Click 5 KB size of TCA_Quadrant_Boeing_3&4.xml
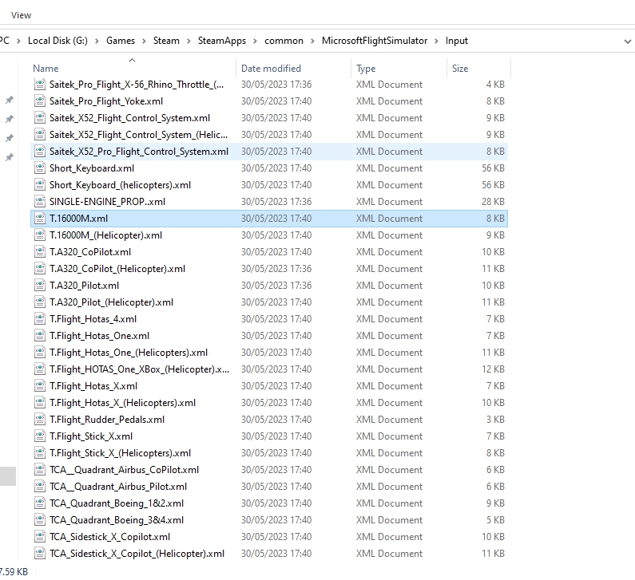635x580 pixels. 495,519
